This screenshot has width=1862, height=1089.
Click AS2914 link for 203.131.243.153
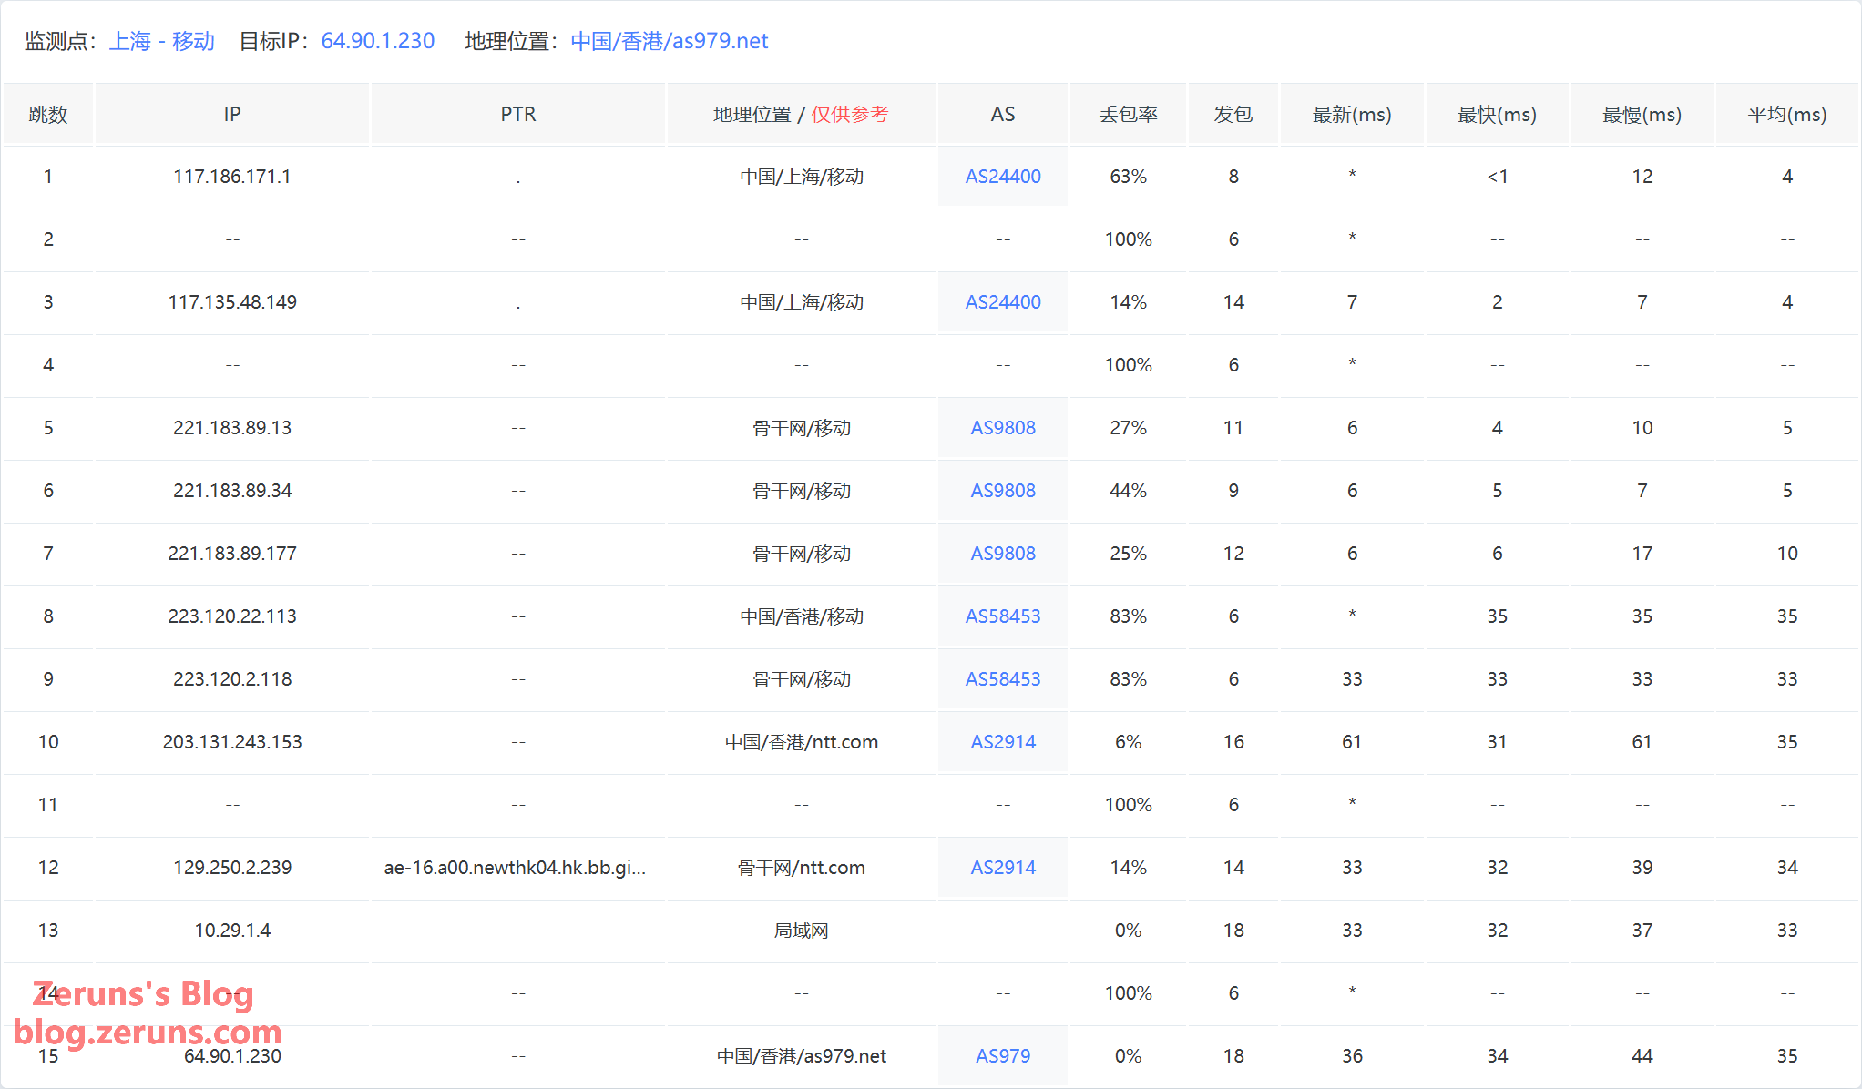tap(1002, 742)
